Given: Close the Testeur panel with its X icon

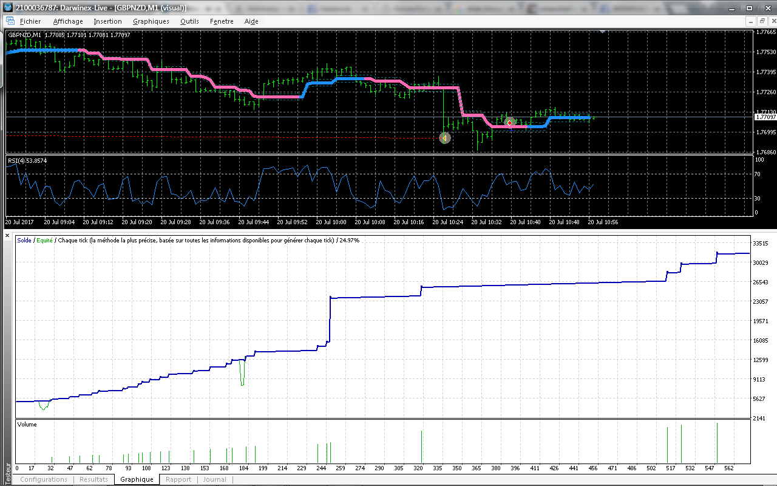Looking at the screenshot, I should coord(7,235).
